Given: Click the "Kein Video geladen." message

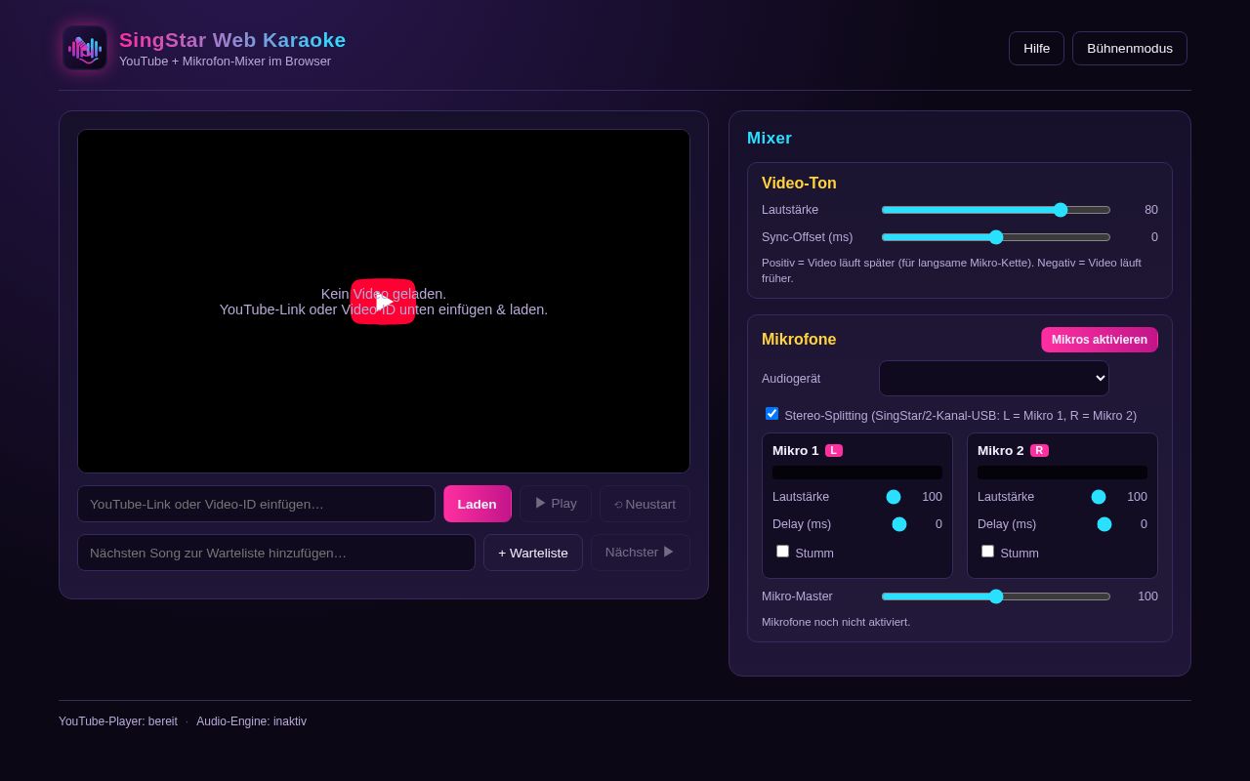Looking at the screenshot, I should (x=384, y=294).
